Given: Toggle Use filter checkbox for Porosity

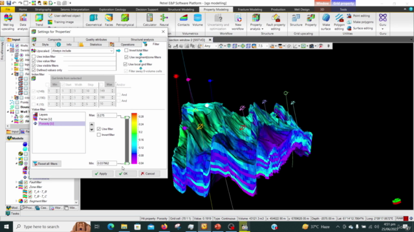Looking at the screenshot, I should click(x=99, y=129).
